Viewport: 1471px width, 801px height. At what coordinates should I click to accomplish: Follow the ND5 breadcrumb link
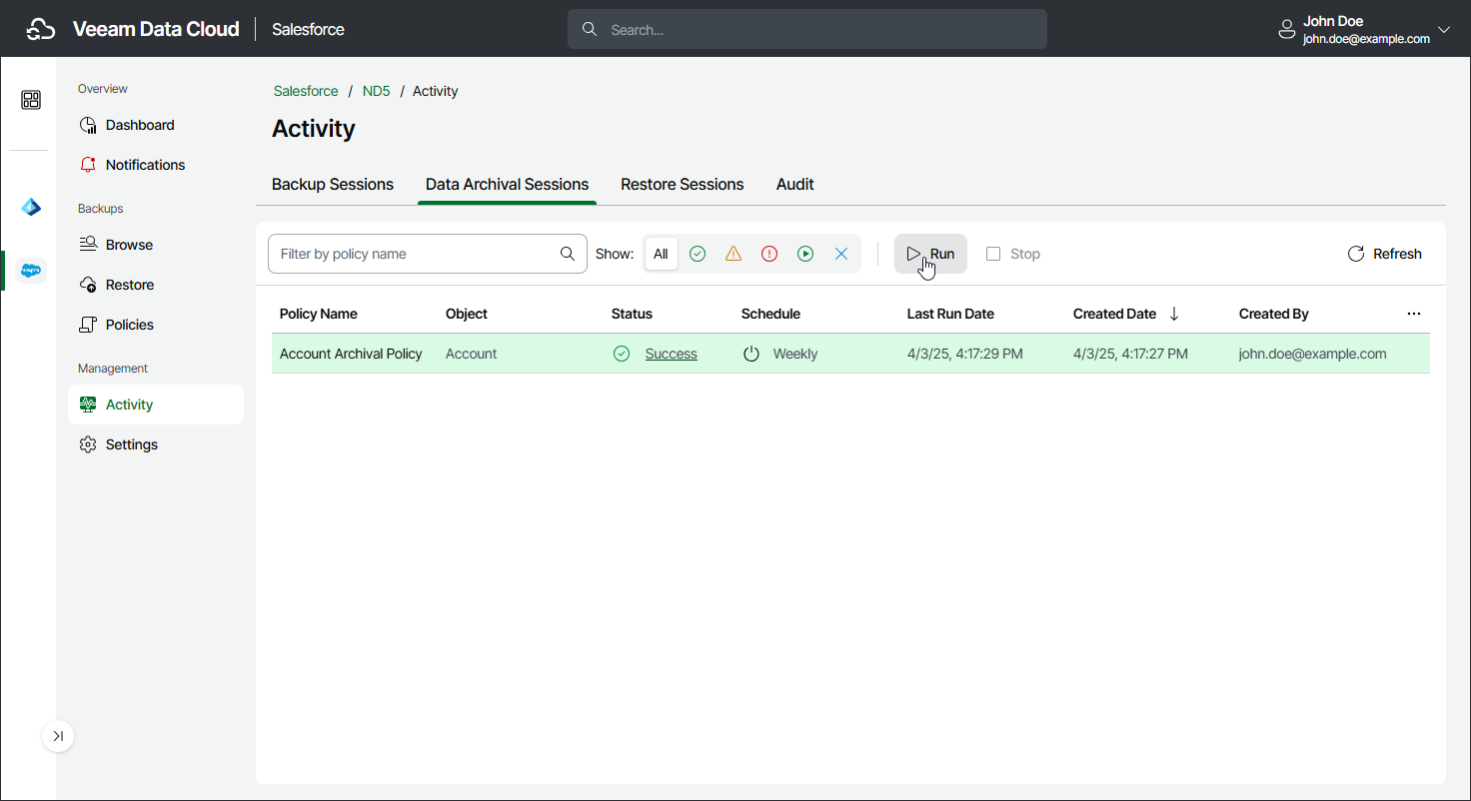point(376,91)
